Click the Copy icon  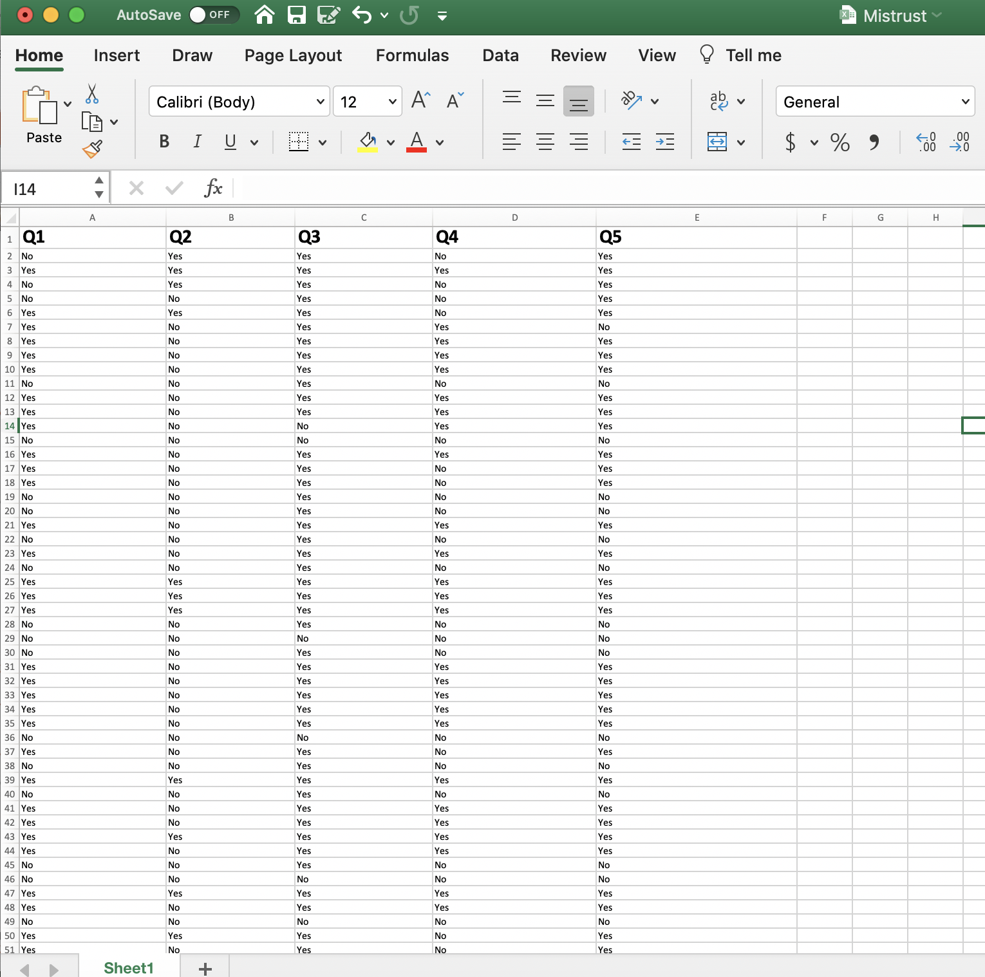point(92,122)
